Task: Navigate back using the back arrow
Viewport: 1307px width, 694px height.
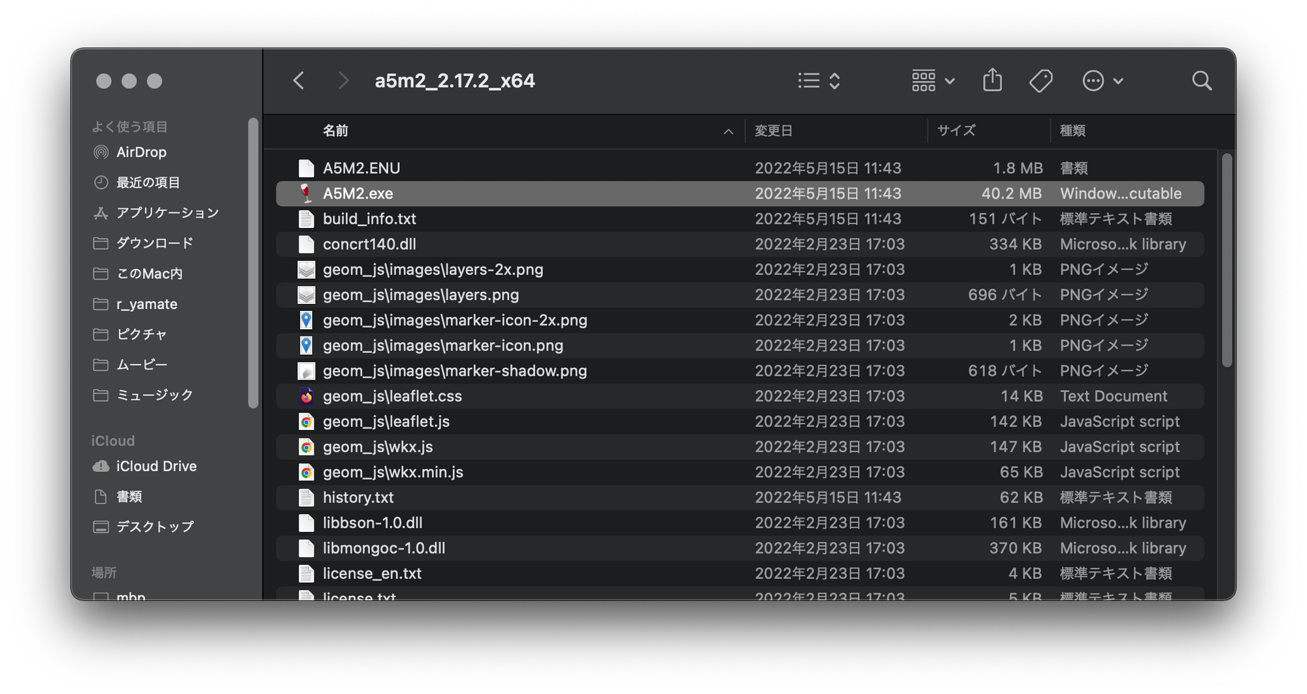Action: (x=299, y=80)
